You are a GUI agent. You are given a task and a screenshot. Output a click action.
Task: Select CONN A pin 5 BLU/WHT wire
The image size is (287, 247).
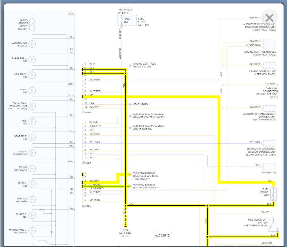(95, 80)
